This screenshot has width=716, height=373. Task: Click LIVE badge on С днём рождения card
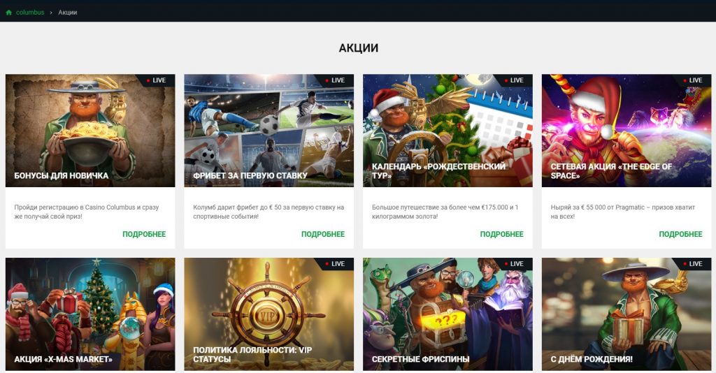click(693, 263)
